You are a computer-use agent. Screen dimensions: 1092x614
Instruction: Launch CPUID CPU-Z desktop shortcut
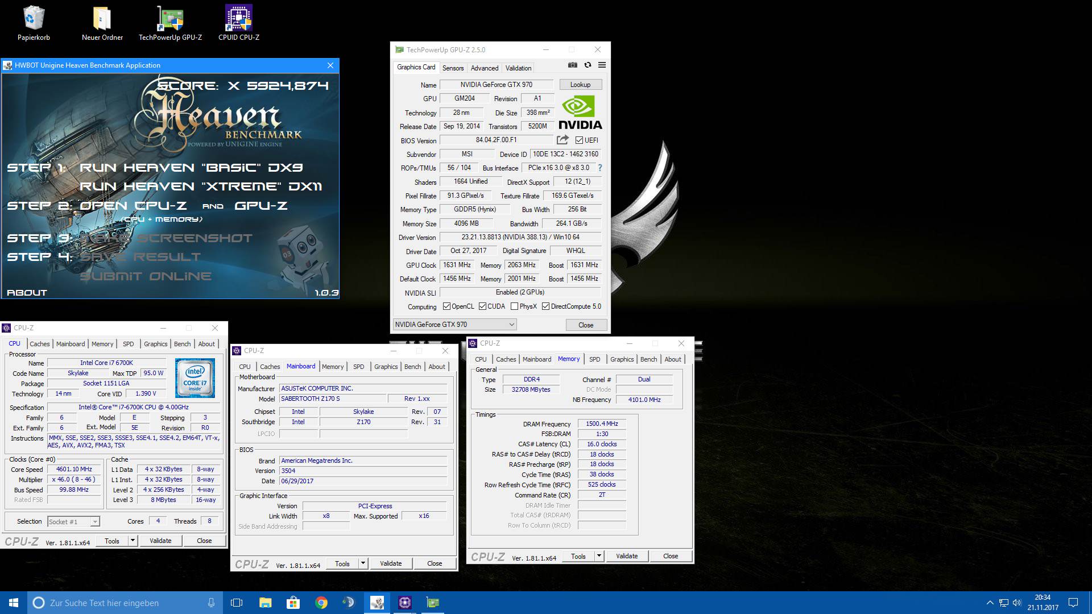coord(239,23)
